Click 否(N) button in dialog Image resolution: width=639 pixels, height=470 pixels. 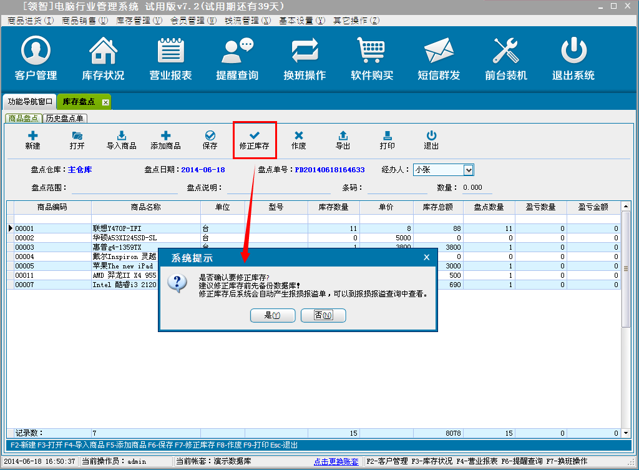coord(323,316)
